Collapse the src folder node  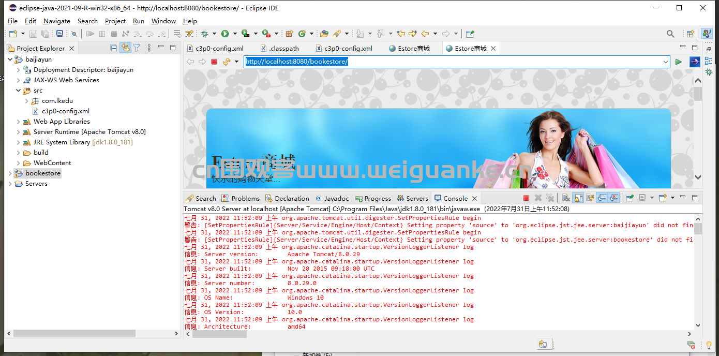pyautogui.click(x=19, y=91)
